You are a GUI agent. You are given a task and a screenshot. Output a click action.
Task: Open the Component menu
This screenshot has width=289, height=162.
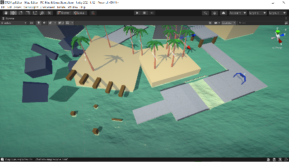pyautogui.click(x=47, y=7)
